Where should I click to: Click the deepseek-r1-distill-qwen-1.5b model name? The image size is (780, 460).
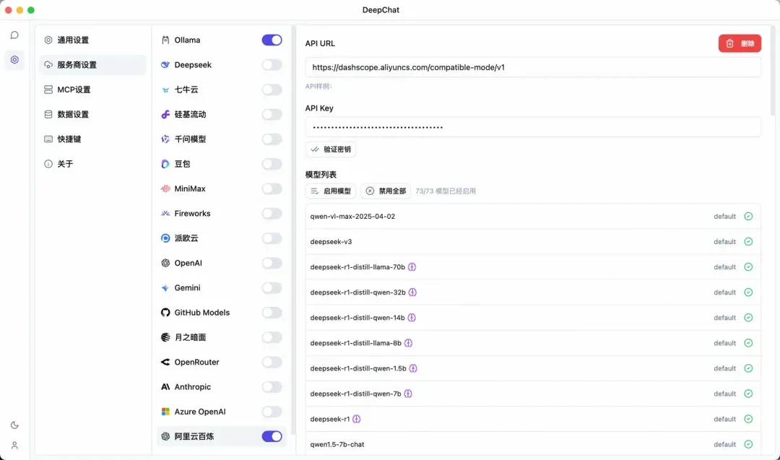(358, 368)
